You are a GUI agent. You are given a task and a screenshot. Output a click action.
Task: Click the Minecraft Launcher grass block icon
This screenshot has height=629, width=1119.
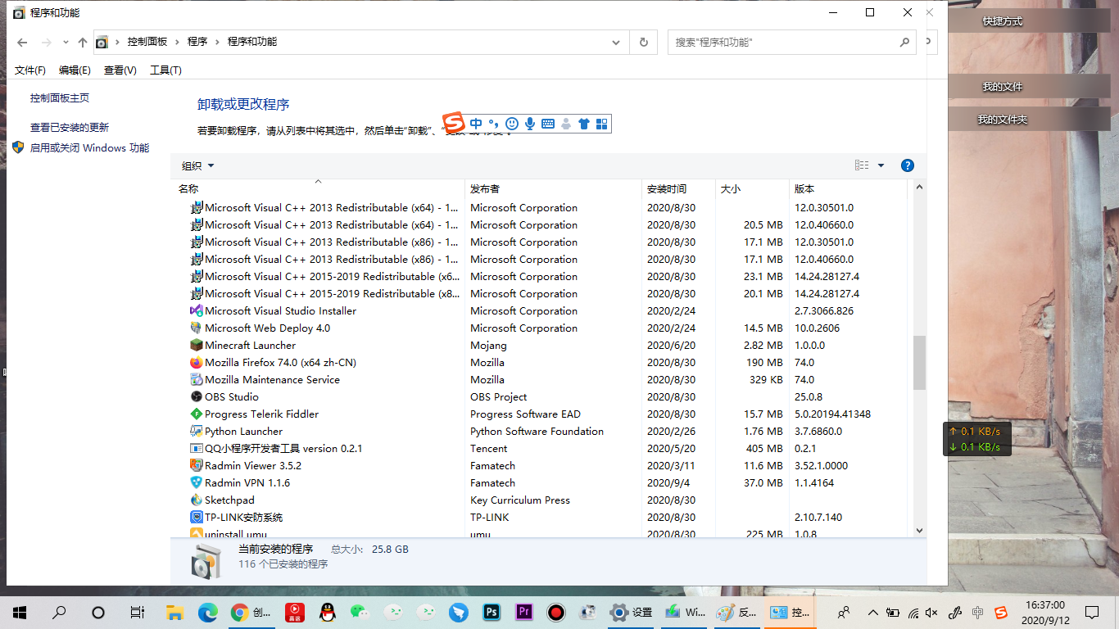[x=197, y=346]
